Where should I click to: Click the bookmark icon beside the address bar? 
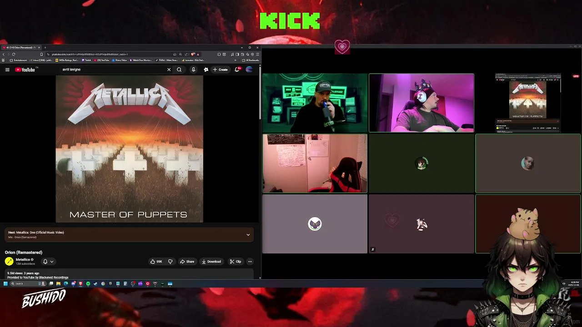point(41,54)
